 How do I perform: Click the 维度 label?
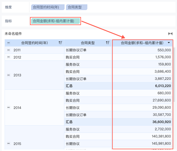tap(8, 7)
